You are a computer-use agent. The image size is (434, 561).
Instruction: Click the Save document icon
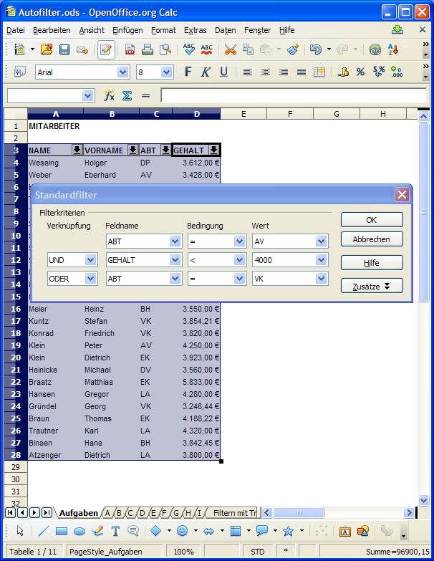coord(64,49)
